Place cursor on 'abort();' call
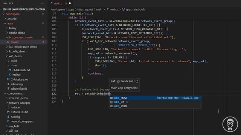 (x=101, y=65)
